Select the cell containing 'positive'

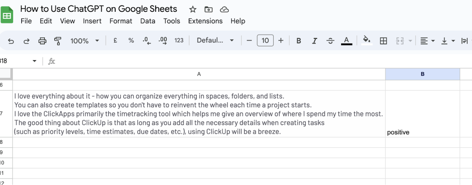tap(422, 114)
